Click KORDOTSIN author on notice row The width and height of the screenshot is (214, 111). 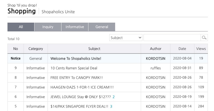click(155, 59)
